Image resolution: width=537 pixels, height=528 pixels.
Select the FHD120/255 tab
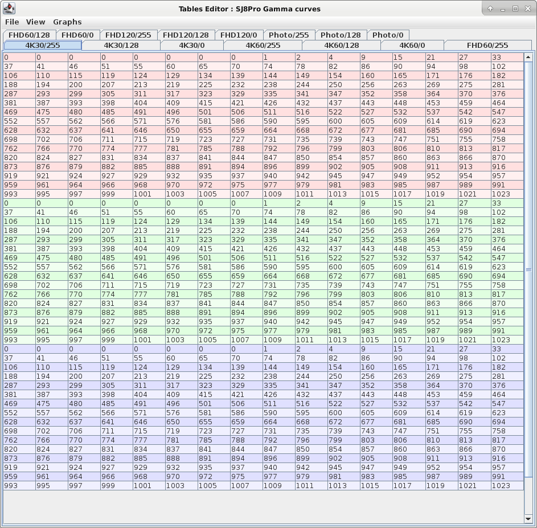pyautogui.click(x=128, y=35)
